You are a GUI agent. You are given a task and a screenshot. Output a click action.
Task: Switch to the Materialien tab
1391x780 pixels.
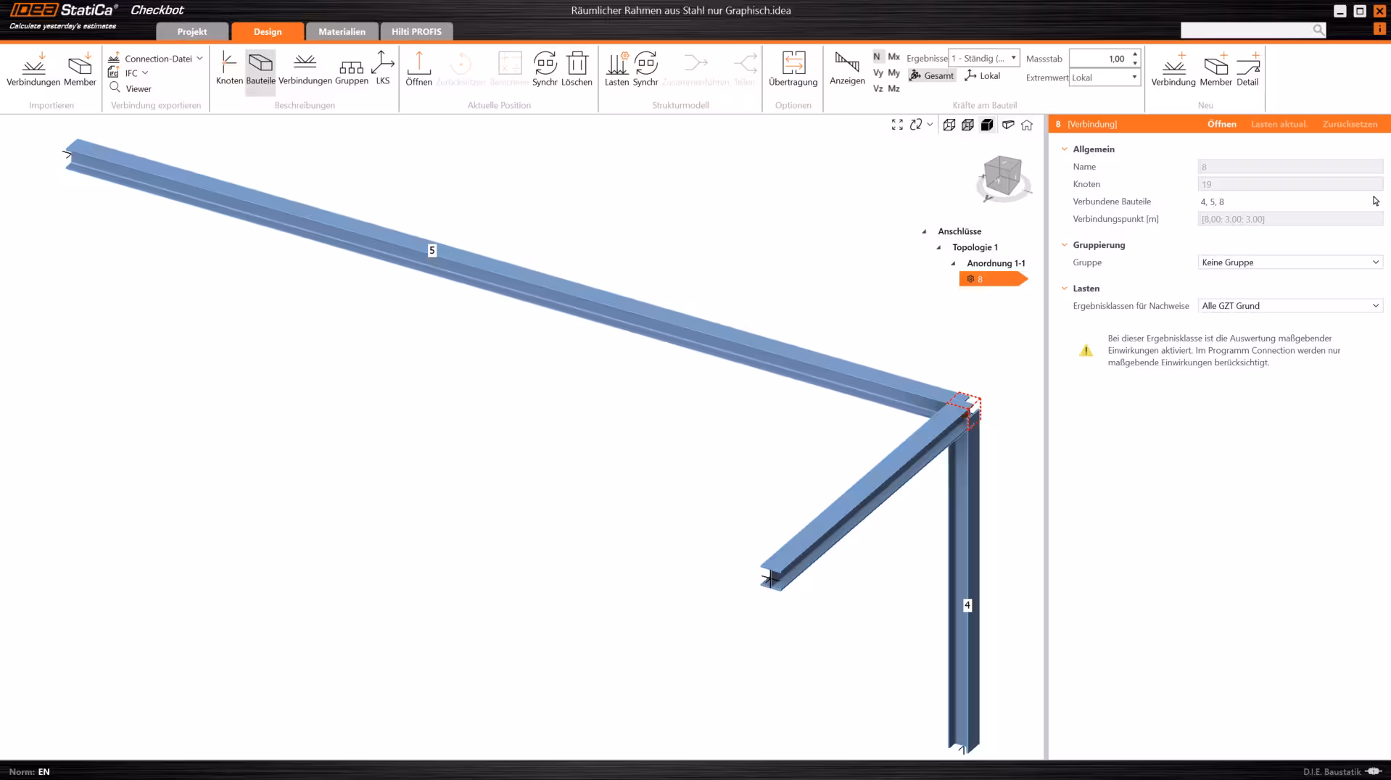coord(341,31)
